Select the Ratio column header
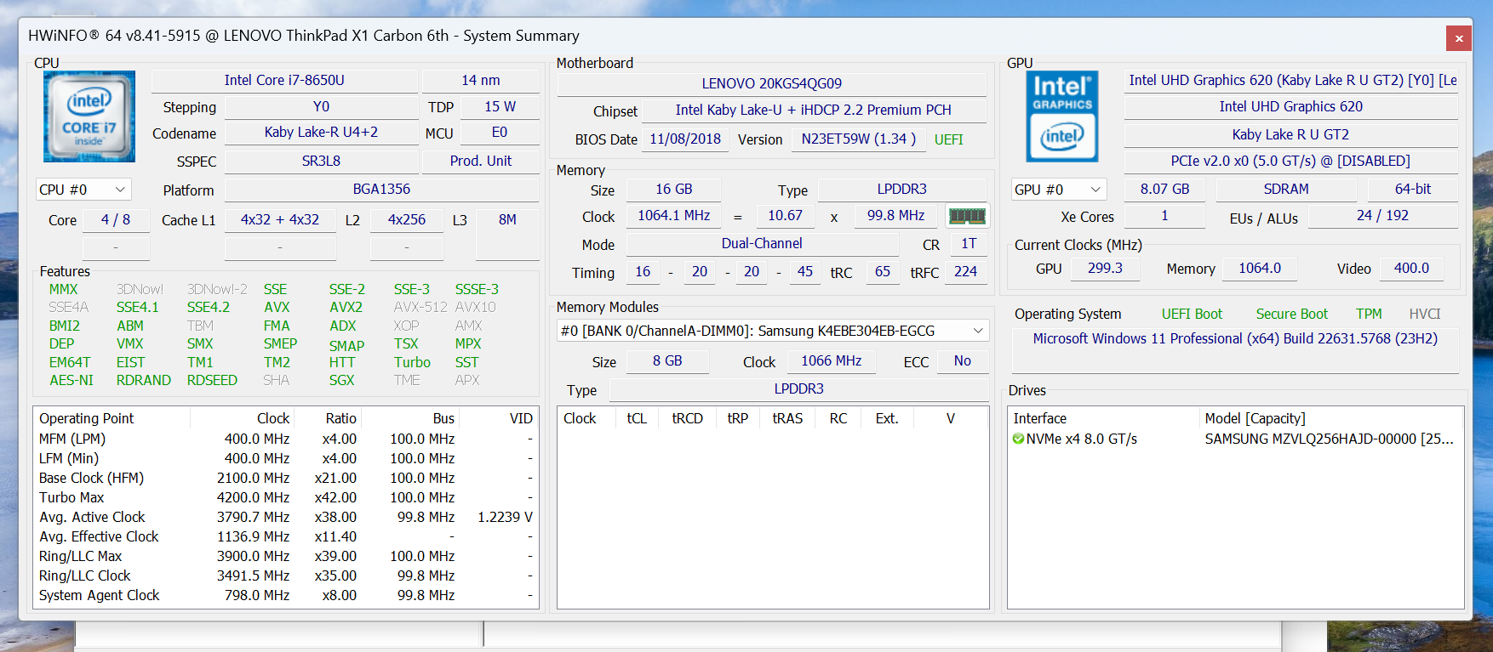 point(328,418)
